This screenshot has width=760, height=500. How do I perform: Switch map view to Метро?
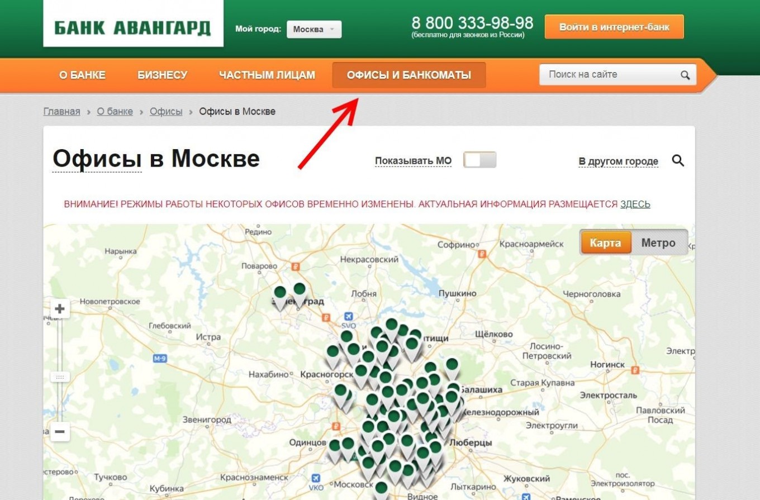coord(658,243)
